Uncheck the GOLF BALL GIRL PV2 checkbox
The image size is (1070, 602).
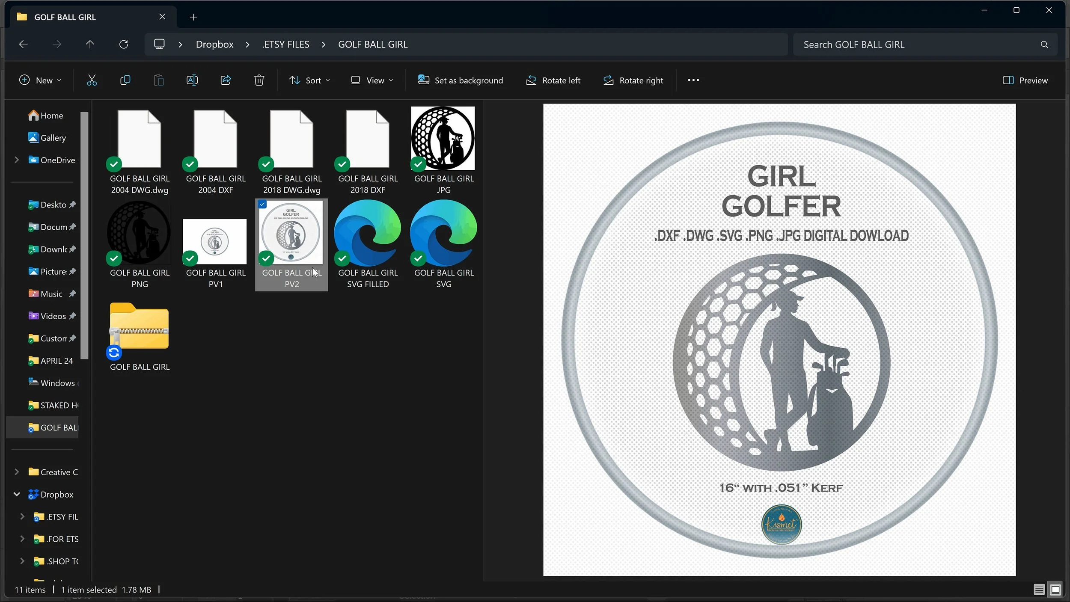click(262, 204)
